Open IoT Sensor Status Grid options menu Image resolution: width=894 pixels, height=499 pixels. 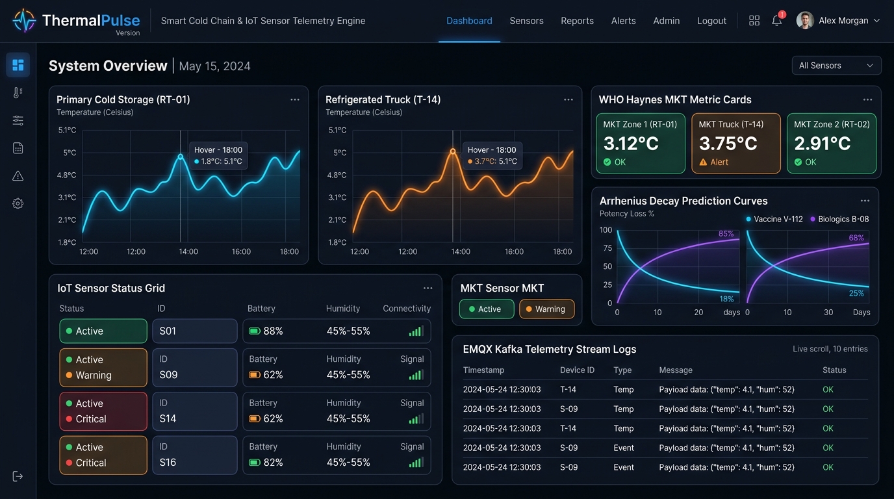tap(428, 288)
